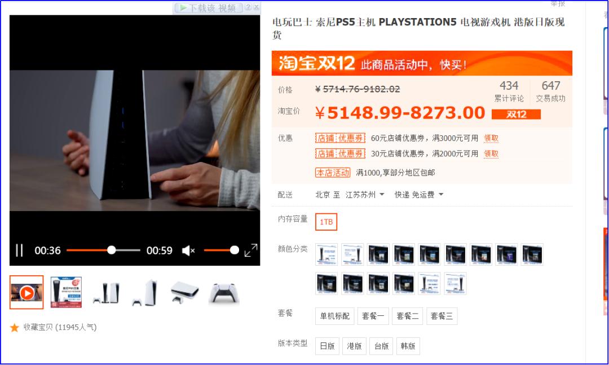Click the orange star favorite icon
This screenshot has height=365, width=609.
click(x=14, y=327)
